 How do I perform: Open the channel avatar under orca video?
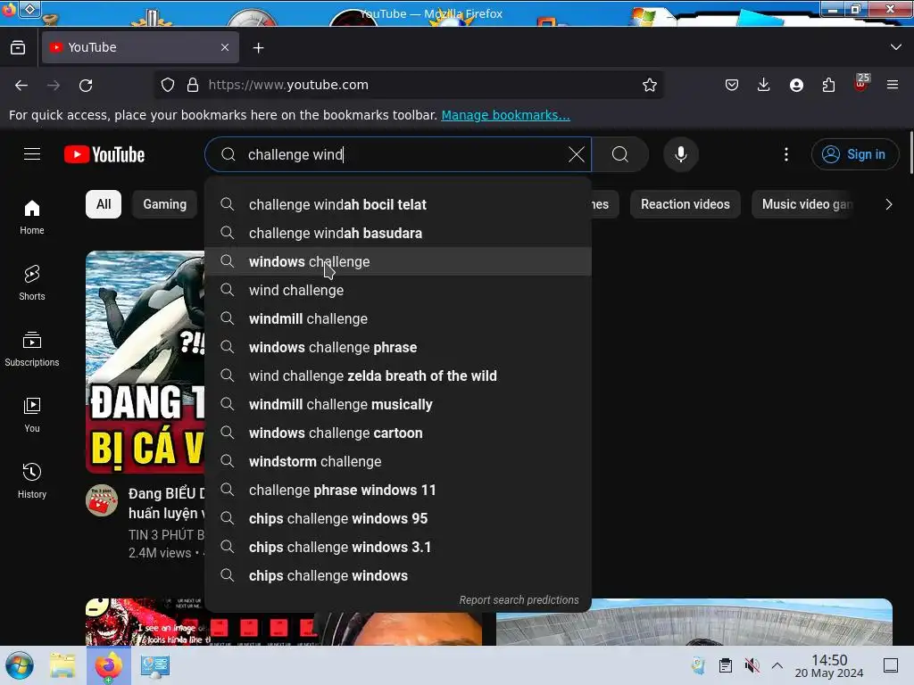click(x=102, y=500)
